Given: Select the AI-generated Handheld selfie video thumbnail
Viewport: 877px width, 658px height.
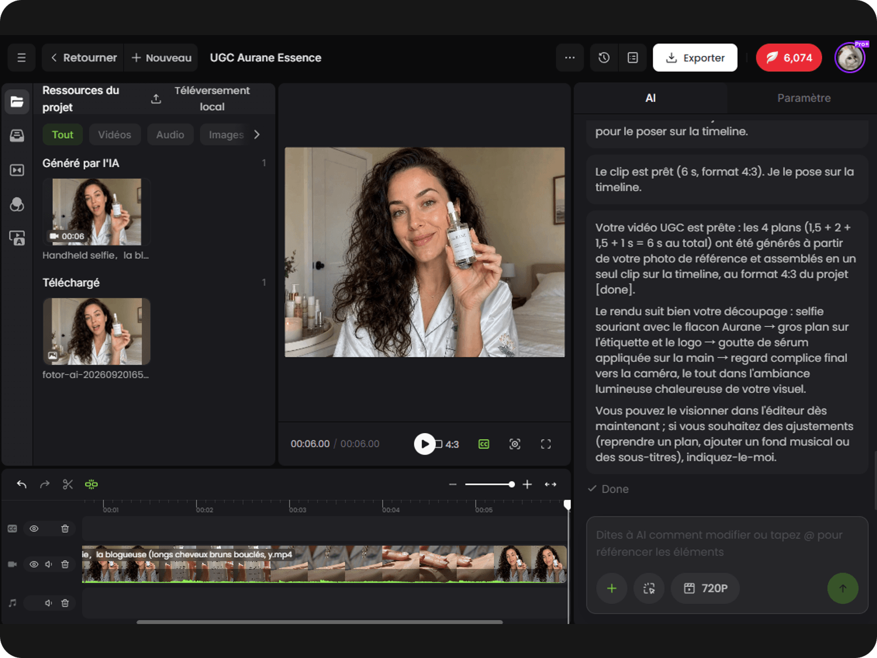Looking at the screenshot, I should click(x=96, y=212).
